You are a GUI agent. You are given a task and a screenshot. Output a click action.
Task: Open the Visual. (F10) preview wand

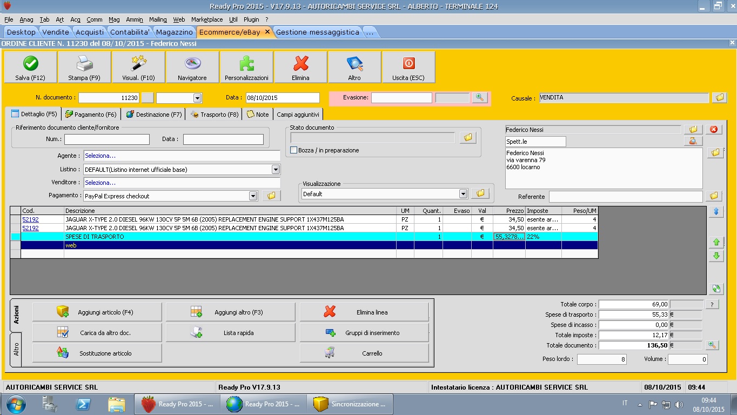[x=138, y=64]
